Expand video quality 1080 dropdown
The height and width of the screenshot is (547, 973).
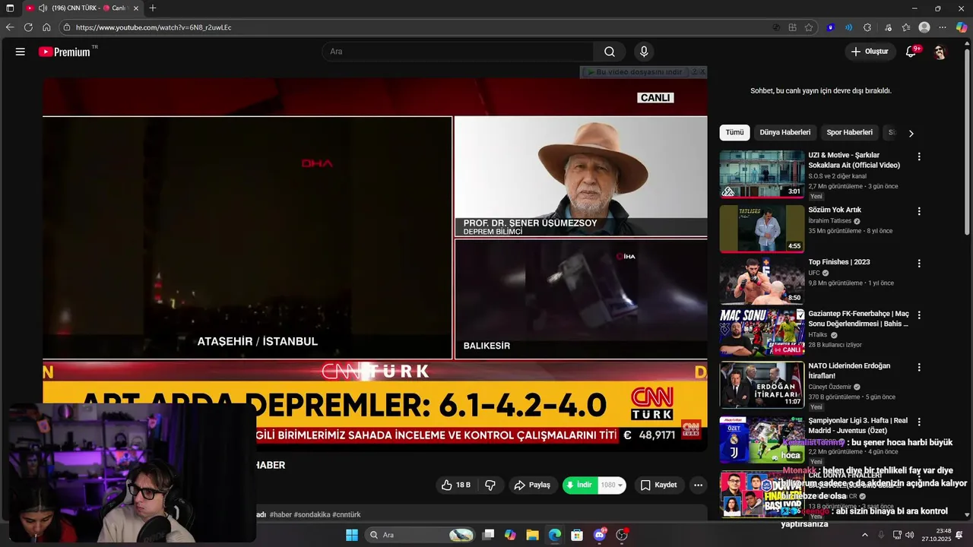point(612,485)
